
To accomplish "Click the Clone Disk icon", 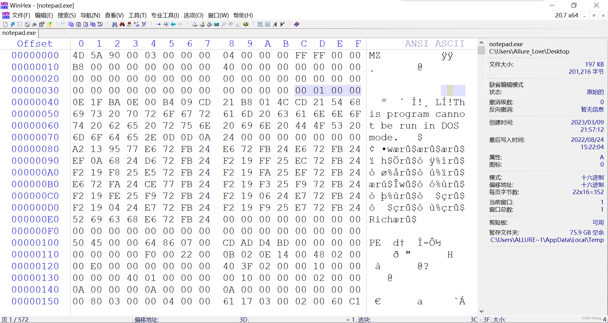I will [202, 24].
